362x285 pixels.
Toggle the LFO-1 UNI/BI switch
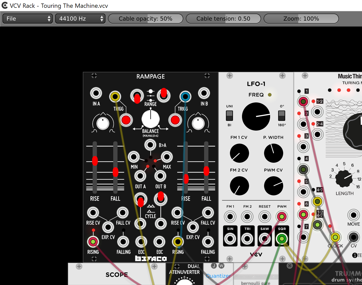click(229, 116)
